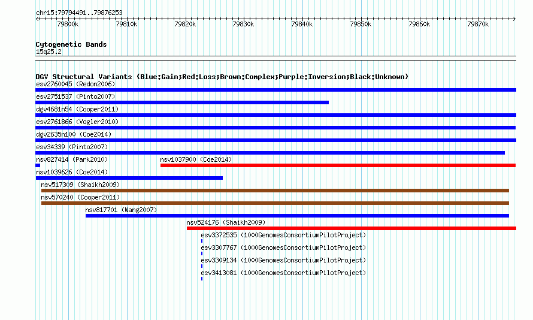Viewport: 533px width, 320px height.
Task: Click the nsv817701 (Wang2007) label
Action: click(x=122, y=210)
